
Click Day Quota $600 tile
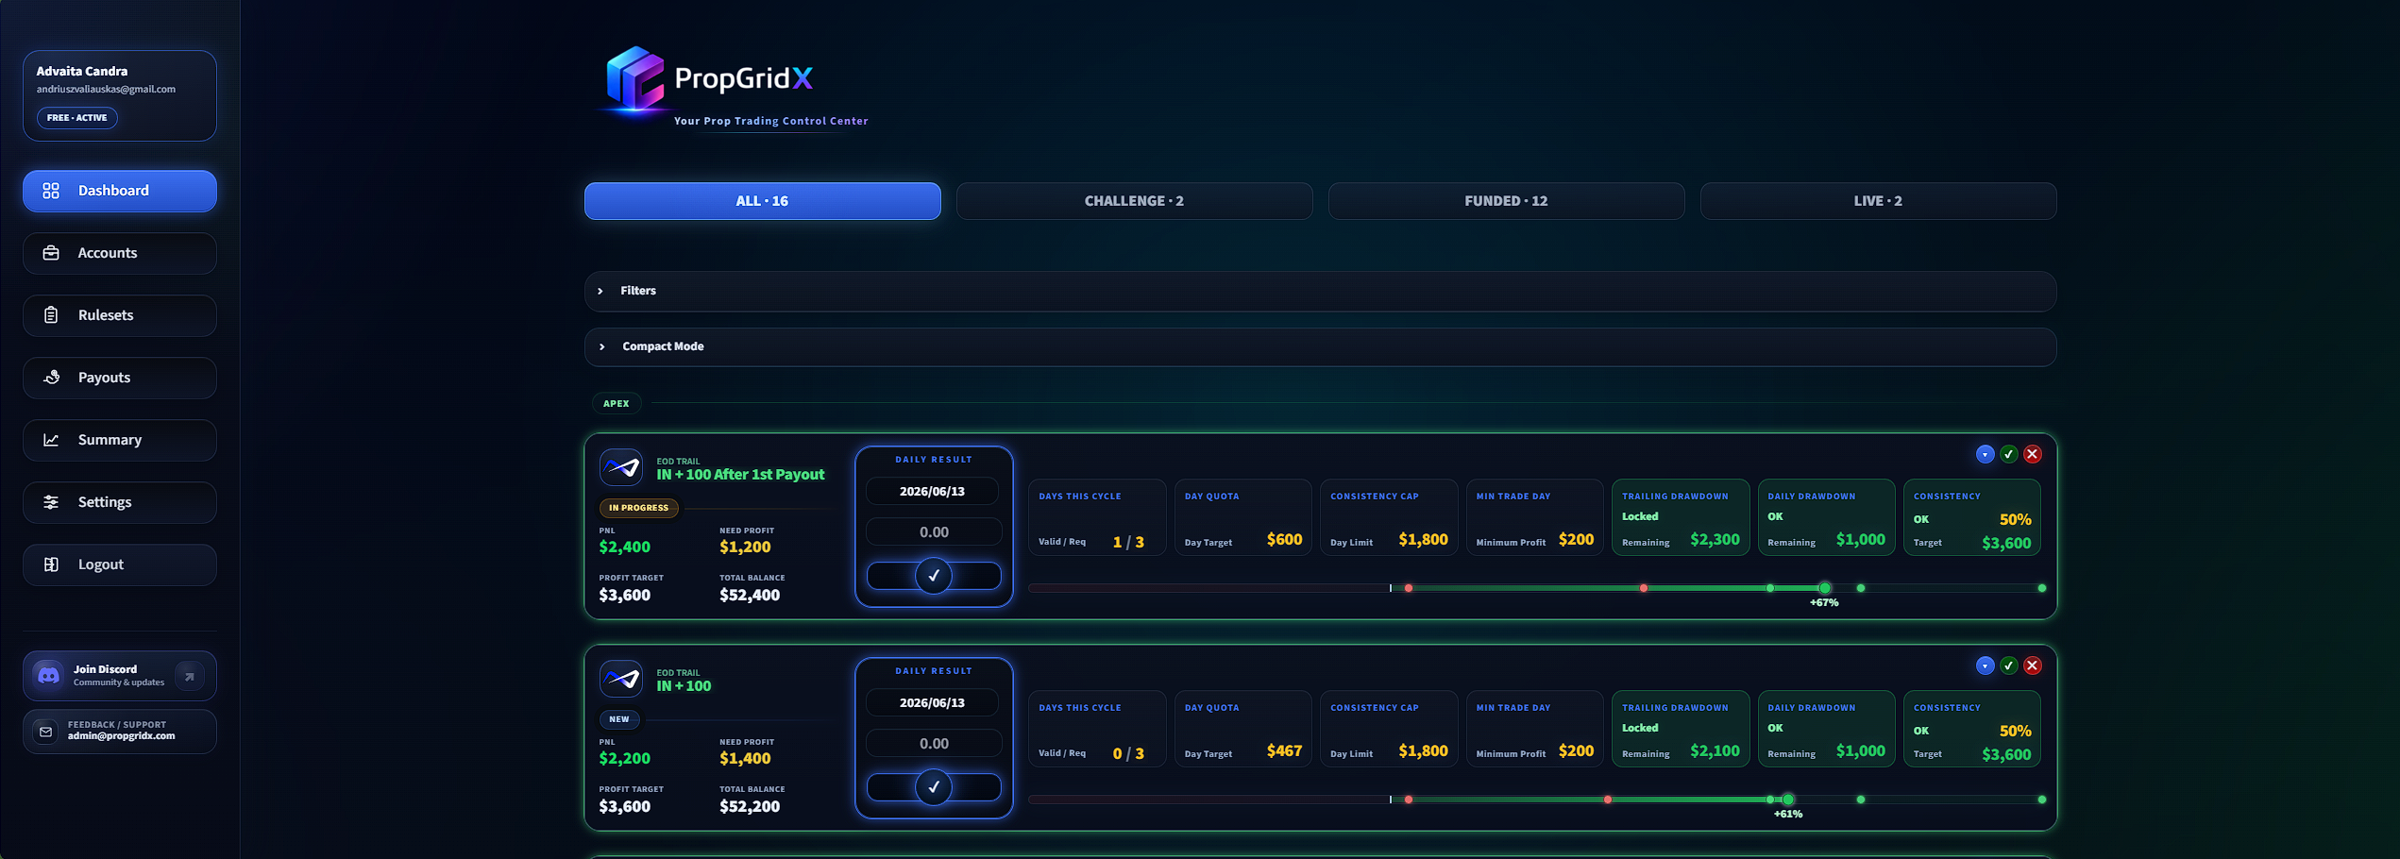tap(1242, 517)
